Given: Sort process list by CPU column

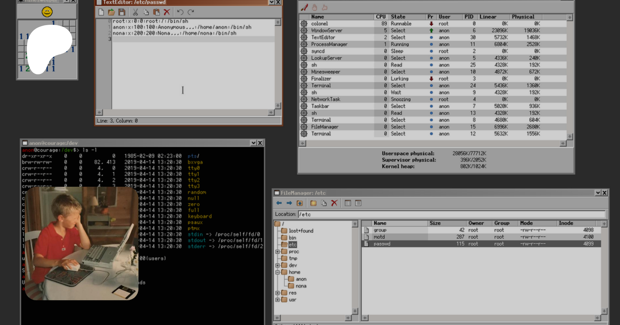Looking at the screenshot, I should 381,17.
